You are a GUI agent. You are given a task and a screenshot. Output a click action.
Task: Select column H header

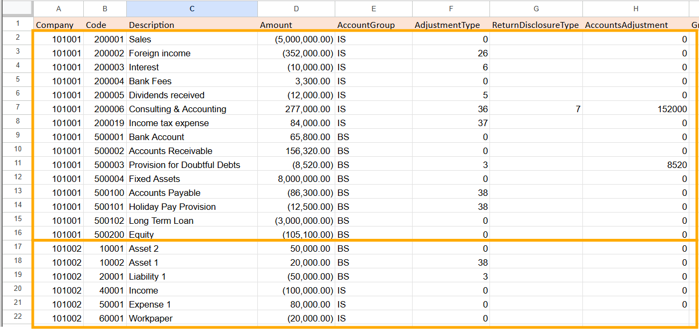point(636,9)
